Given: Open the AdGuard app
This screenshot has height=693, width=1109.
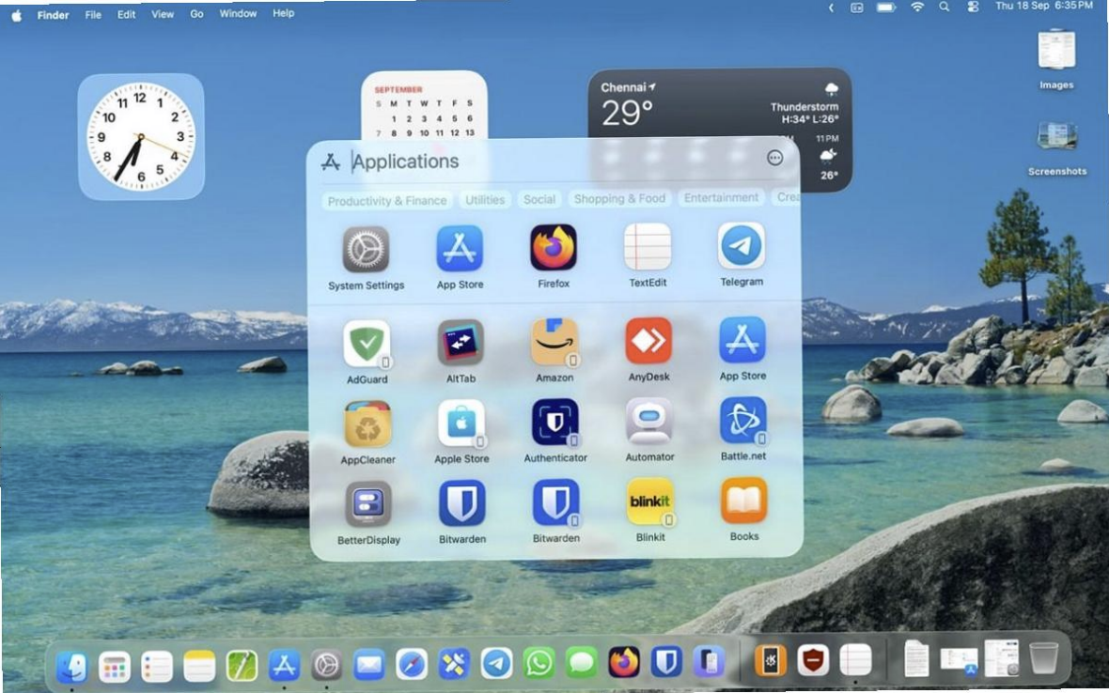Looking at the screenshot, I should tap(367, 344).
